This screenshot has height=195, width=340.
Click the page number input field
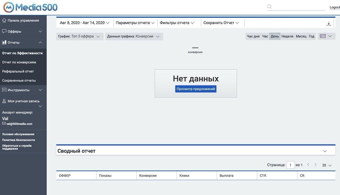291,165
